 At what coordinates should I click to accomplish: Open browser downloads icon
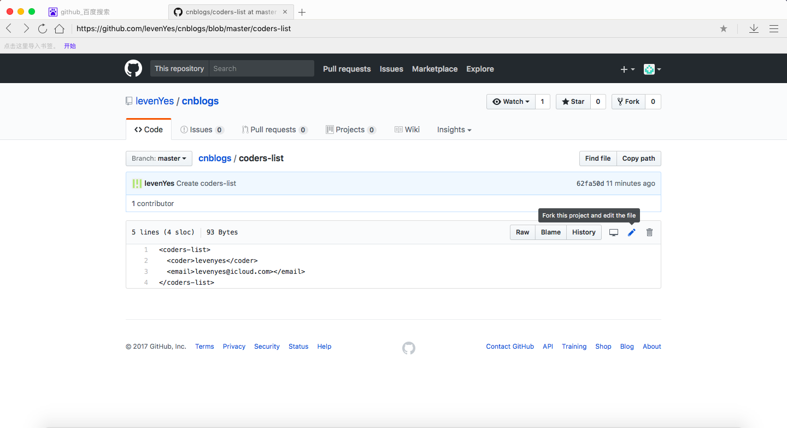coord(754,28)
